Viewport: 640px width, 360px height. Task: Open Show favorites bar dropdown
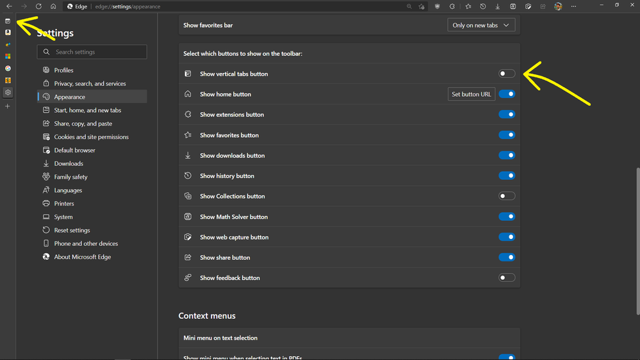click(x=481, y=26)
